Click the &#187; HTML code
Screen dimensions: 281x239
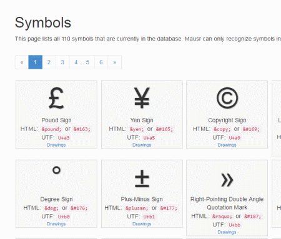click(x=252, y=217)
